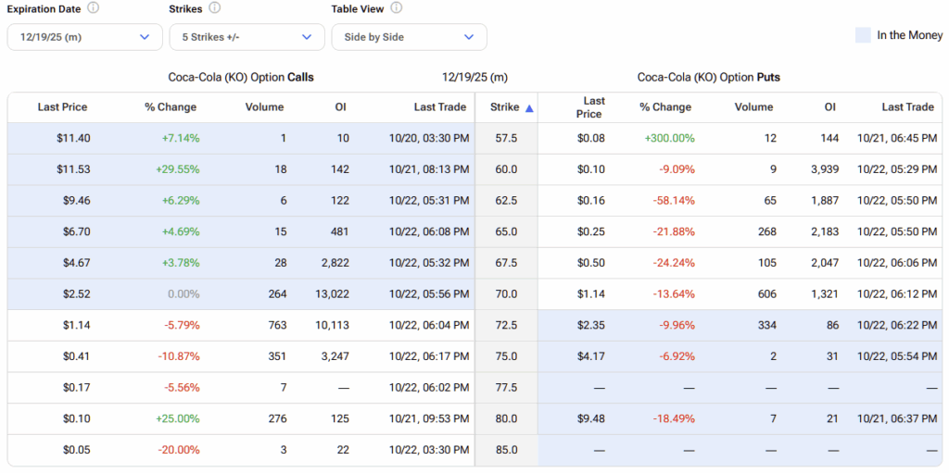Click the info icon next to Table View
This screenshot has width=949, height=473.
397,8
